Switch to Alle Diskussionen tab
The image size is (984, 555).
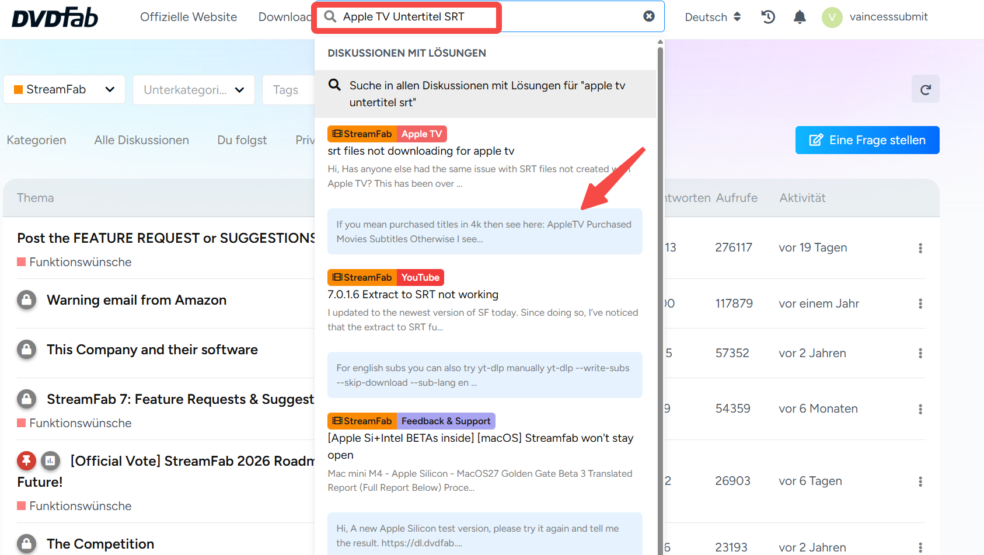[x=142, y=140]
